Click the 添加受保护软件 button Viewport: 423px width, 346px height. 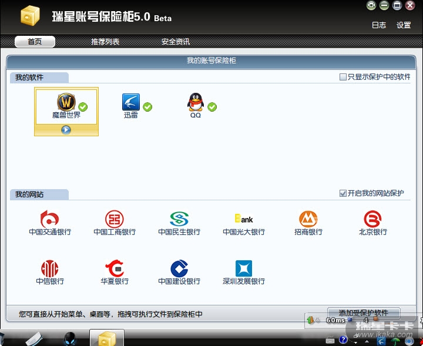(x=364, y=313)
